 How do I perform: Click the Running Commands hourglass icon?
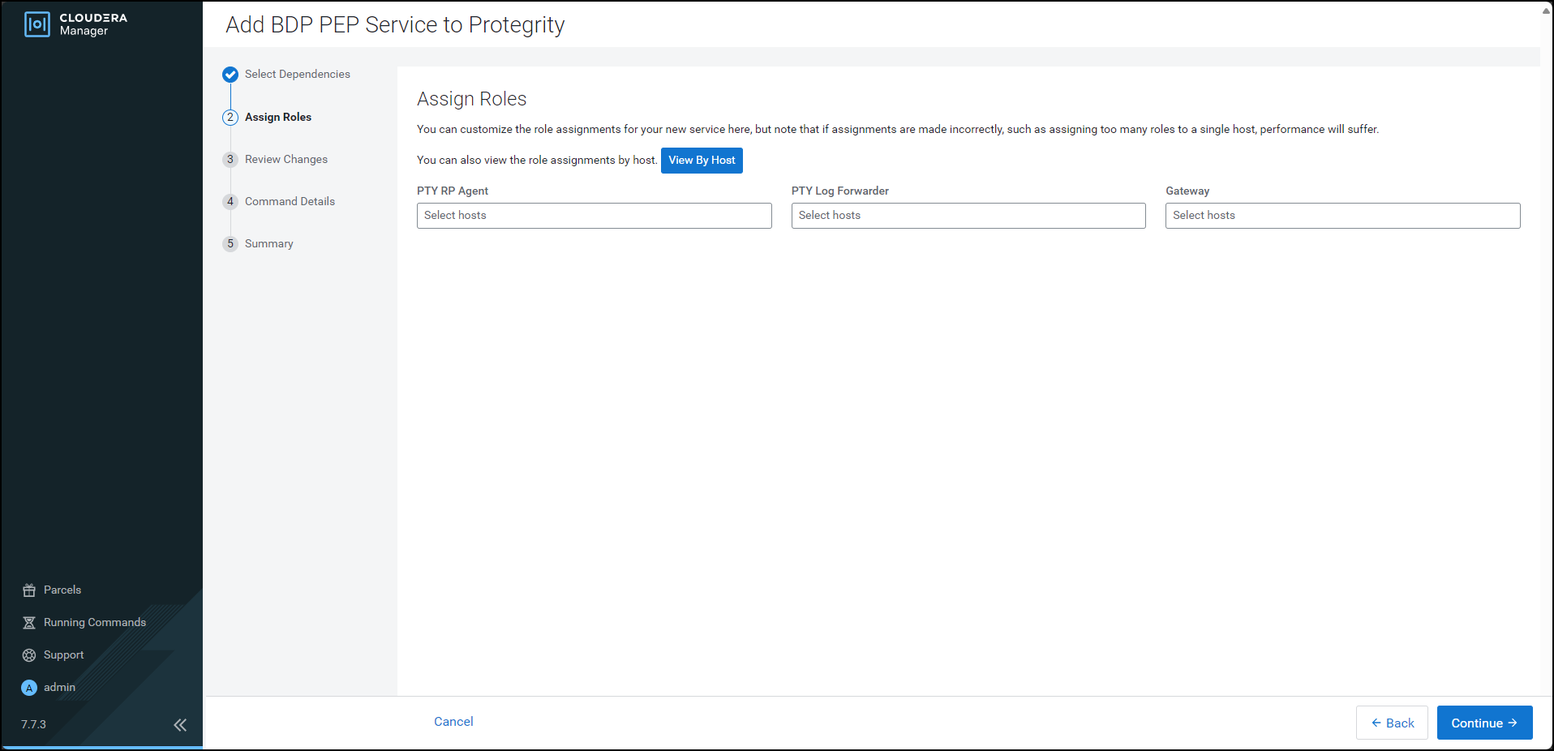pyautogui.click(x=29, y=623)
